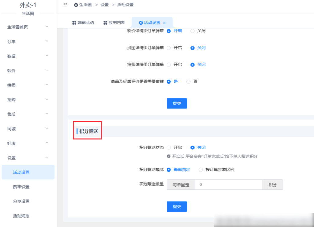Click the grid icon beside 编辑活动 tab
The image size is (314, 227).
pos(74,22)
